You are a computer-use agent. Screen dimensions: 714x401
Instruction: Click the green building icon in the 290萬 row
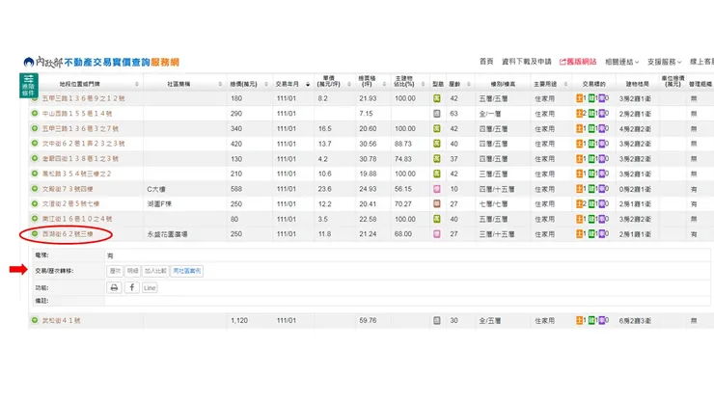tap(591, 114)
